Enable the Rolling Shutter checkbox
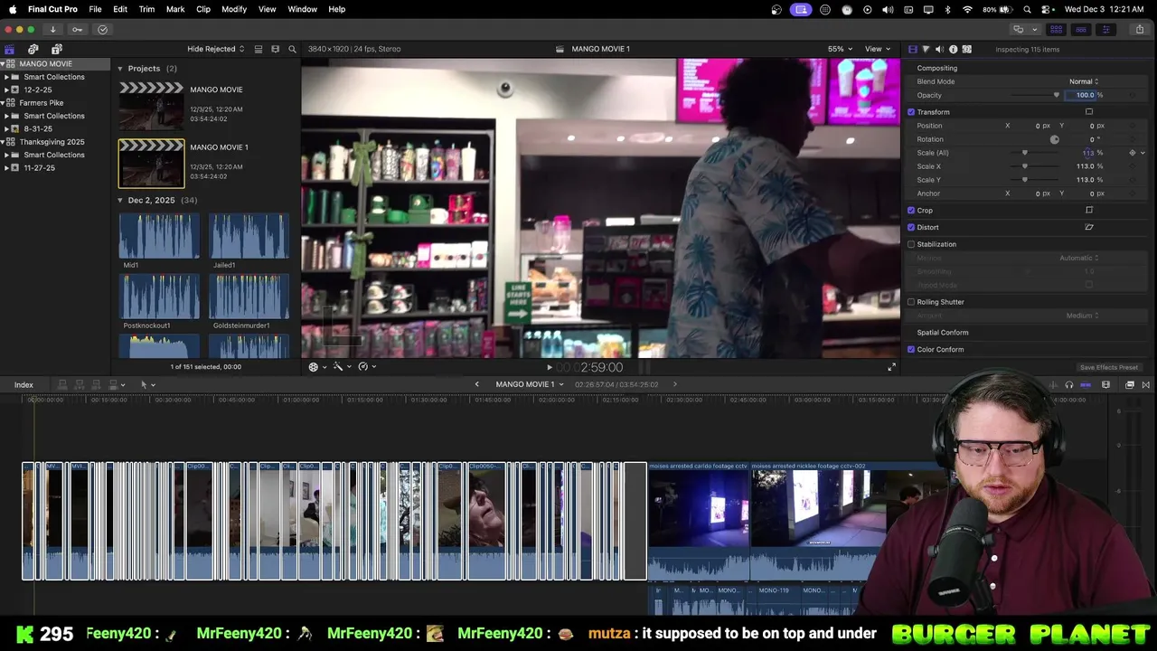The width and height of the screenshot is (1157, 651). (911, 302)
